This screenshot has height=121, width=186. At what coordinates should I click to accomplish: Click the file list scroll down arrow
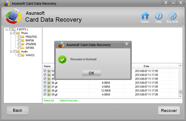pyautogui.click(x=181, y=96)
